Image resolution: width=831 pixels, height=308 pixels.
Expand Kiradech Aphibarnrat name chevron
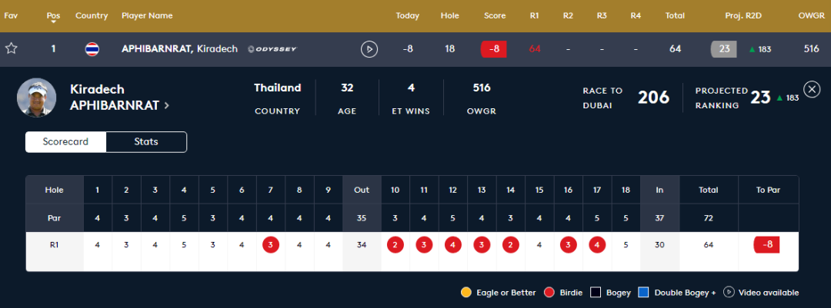pos(167,105)
